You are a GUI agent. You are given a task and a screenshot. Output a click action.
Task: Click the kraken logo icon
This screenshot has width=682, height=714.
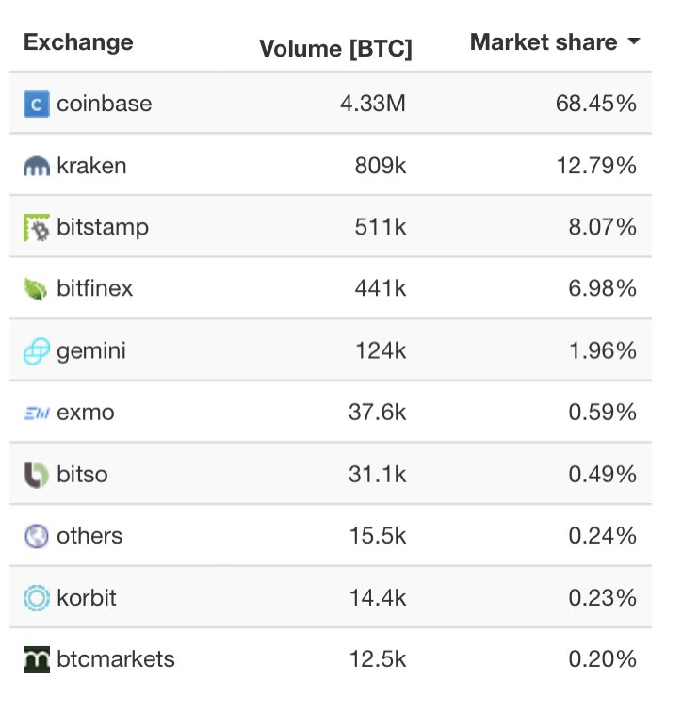pos(37,166)
